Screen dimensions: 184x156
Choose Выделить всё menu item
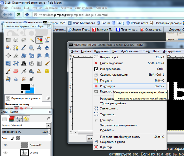click(x=130, y=57)
